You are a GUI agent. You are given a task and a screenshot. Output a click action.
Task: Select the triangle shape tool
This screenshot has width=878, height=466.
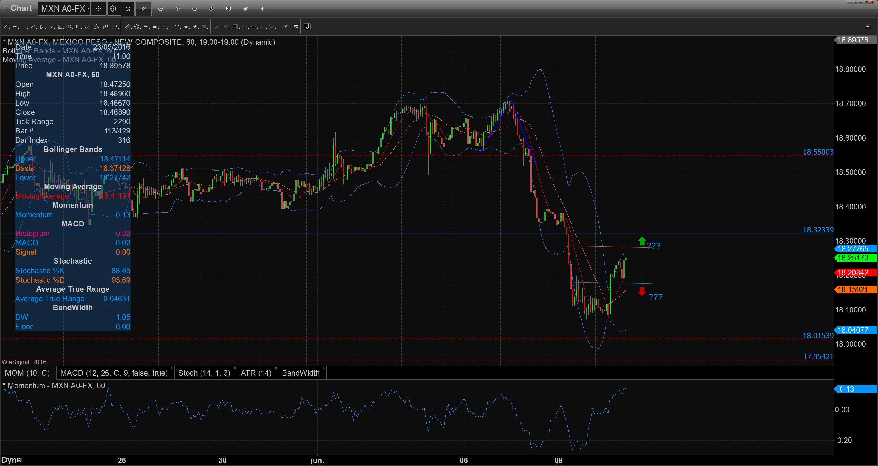pos(97,27)
